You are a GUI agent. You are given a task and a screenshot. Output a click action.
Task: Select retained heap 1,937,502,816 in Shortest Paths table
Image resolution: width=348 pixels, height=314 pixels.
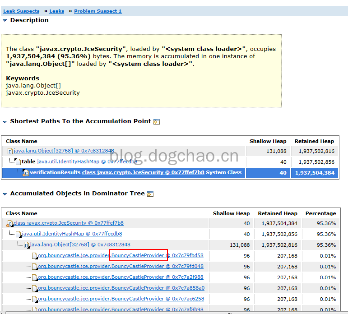click(316, 151)
